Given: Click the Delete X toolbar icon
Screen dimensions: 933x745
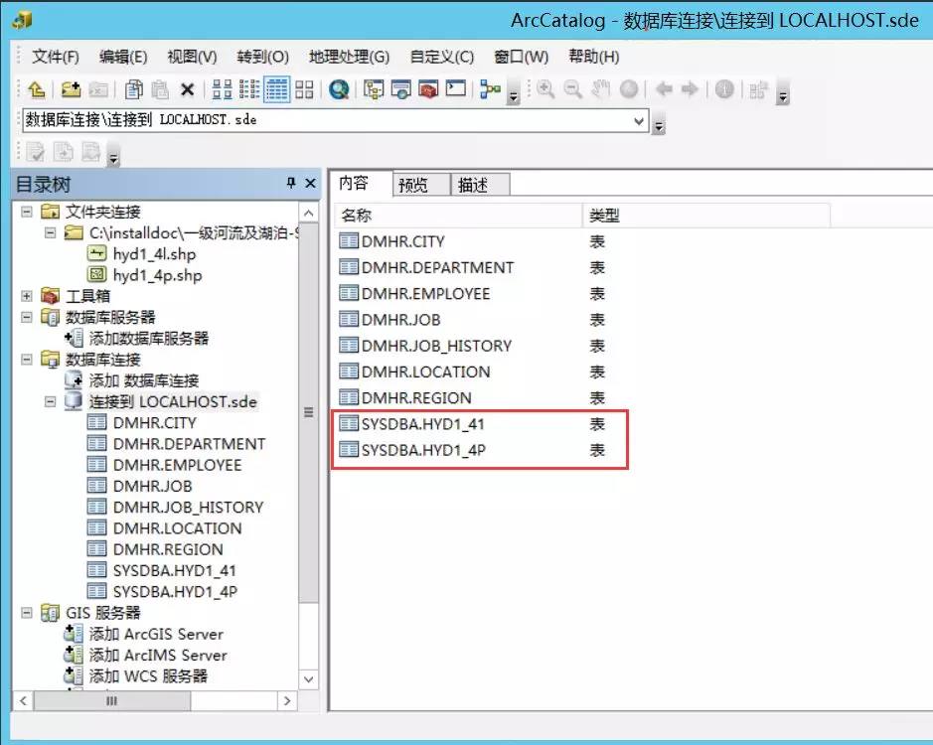Looking at the screenshot, I should coord(188,89).
